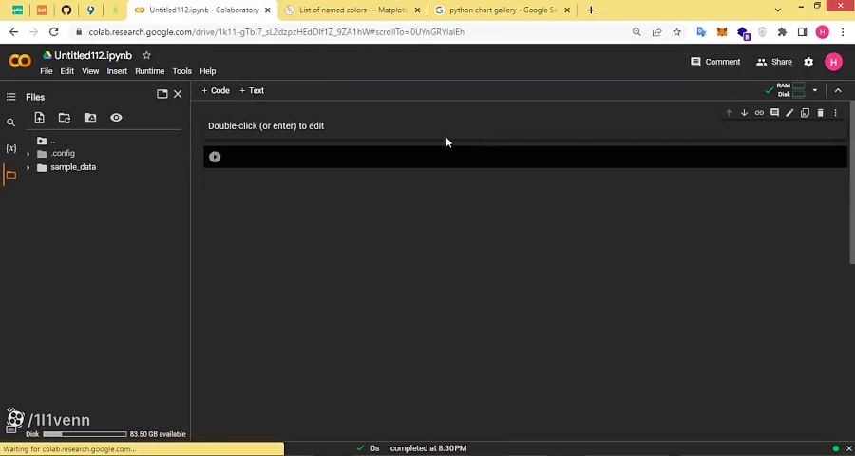Viewport: 855px width, 456px height.
Task: Move cell down arrow icon
Action: coord(744,113)
